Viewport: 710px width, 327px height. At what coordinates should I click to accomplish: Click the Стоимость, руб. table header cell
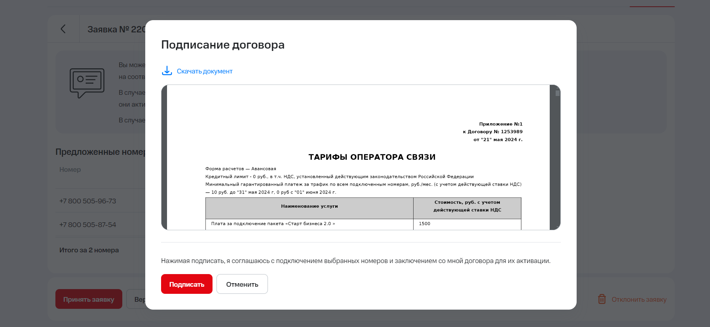[467, 206]
